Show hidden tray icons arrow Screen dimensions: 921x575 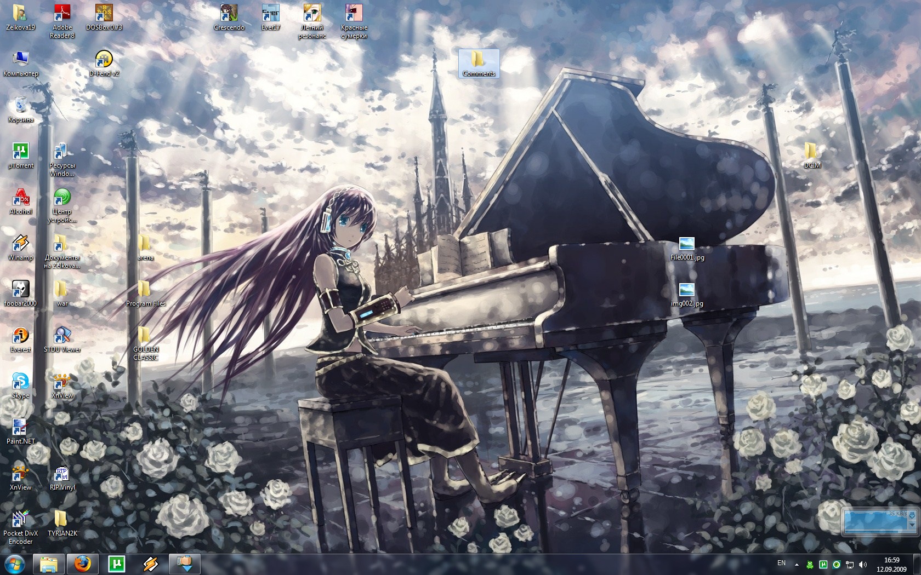(x=797, y=565)
